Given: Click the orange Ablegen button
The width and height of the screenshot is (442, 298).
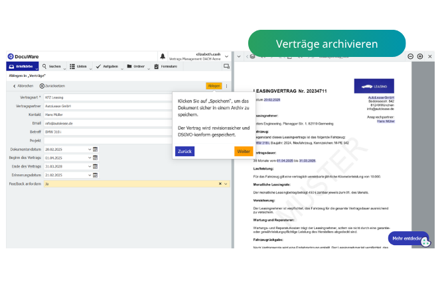Looking at the screenshot, I should click(214, 86).
